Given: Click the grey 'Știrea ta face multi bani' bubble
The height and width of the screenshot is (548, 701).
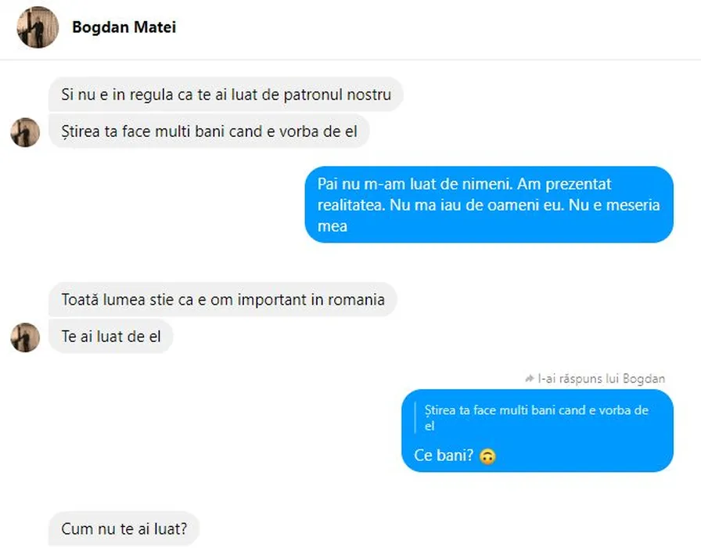Looking at the screenshot, I should 209,132.
